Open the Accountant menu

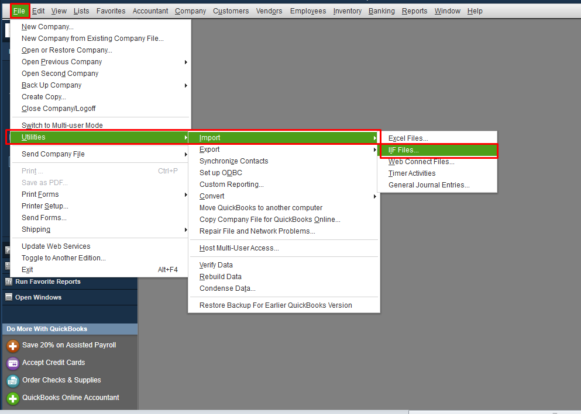point(150,11)
